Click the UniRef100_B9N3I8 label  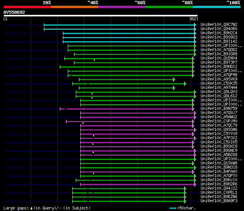[219, 168]
